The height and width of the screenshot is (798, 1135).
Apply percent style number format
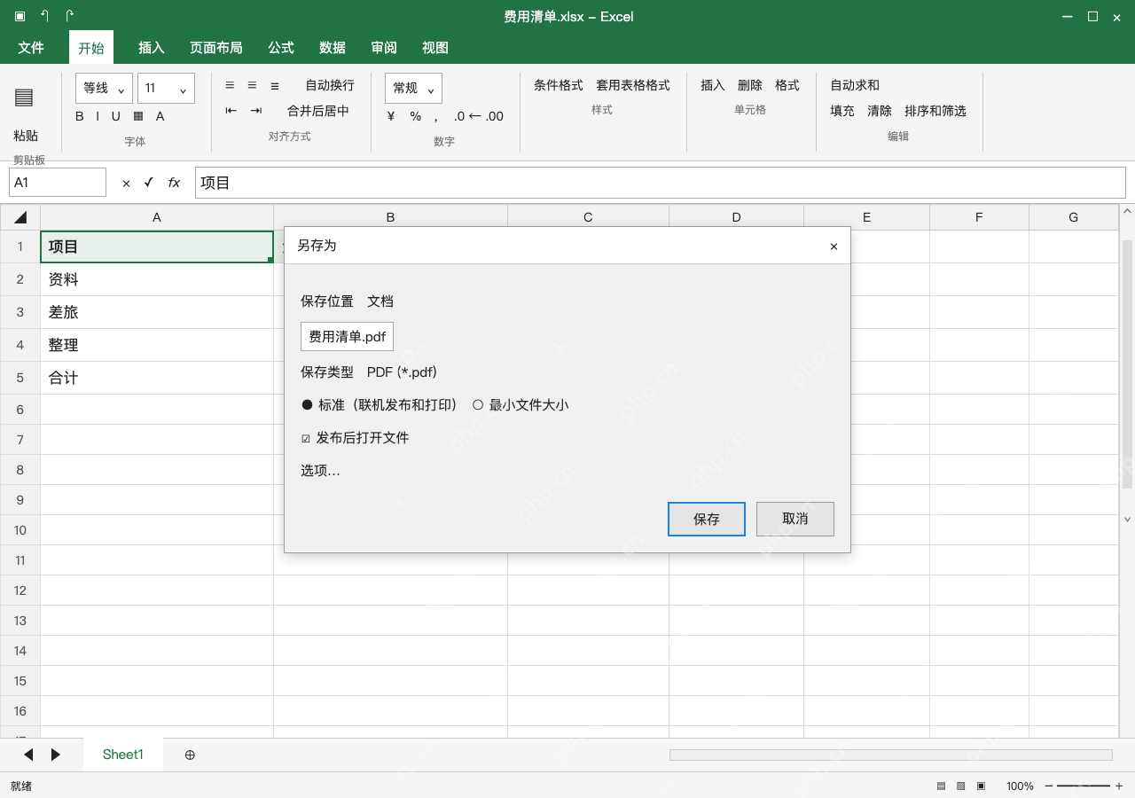tap(416, 116)
